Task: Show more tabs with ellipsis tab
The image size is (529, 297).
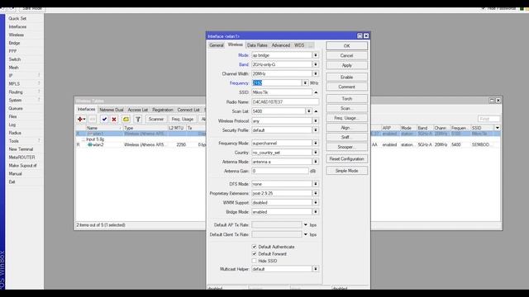Action: coord(311,45)
